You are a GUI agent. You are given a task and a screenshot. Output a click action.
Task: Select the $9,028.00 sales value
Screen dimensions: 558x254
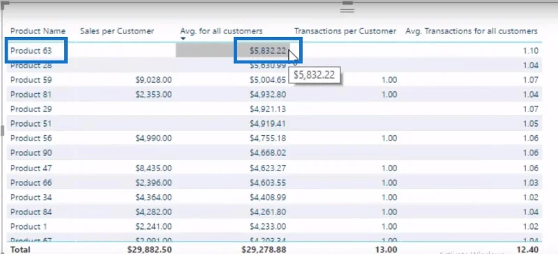pyautogui.click(x=153, y=80)
